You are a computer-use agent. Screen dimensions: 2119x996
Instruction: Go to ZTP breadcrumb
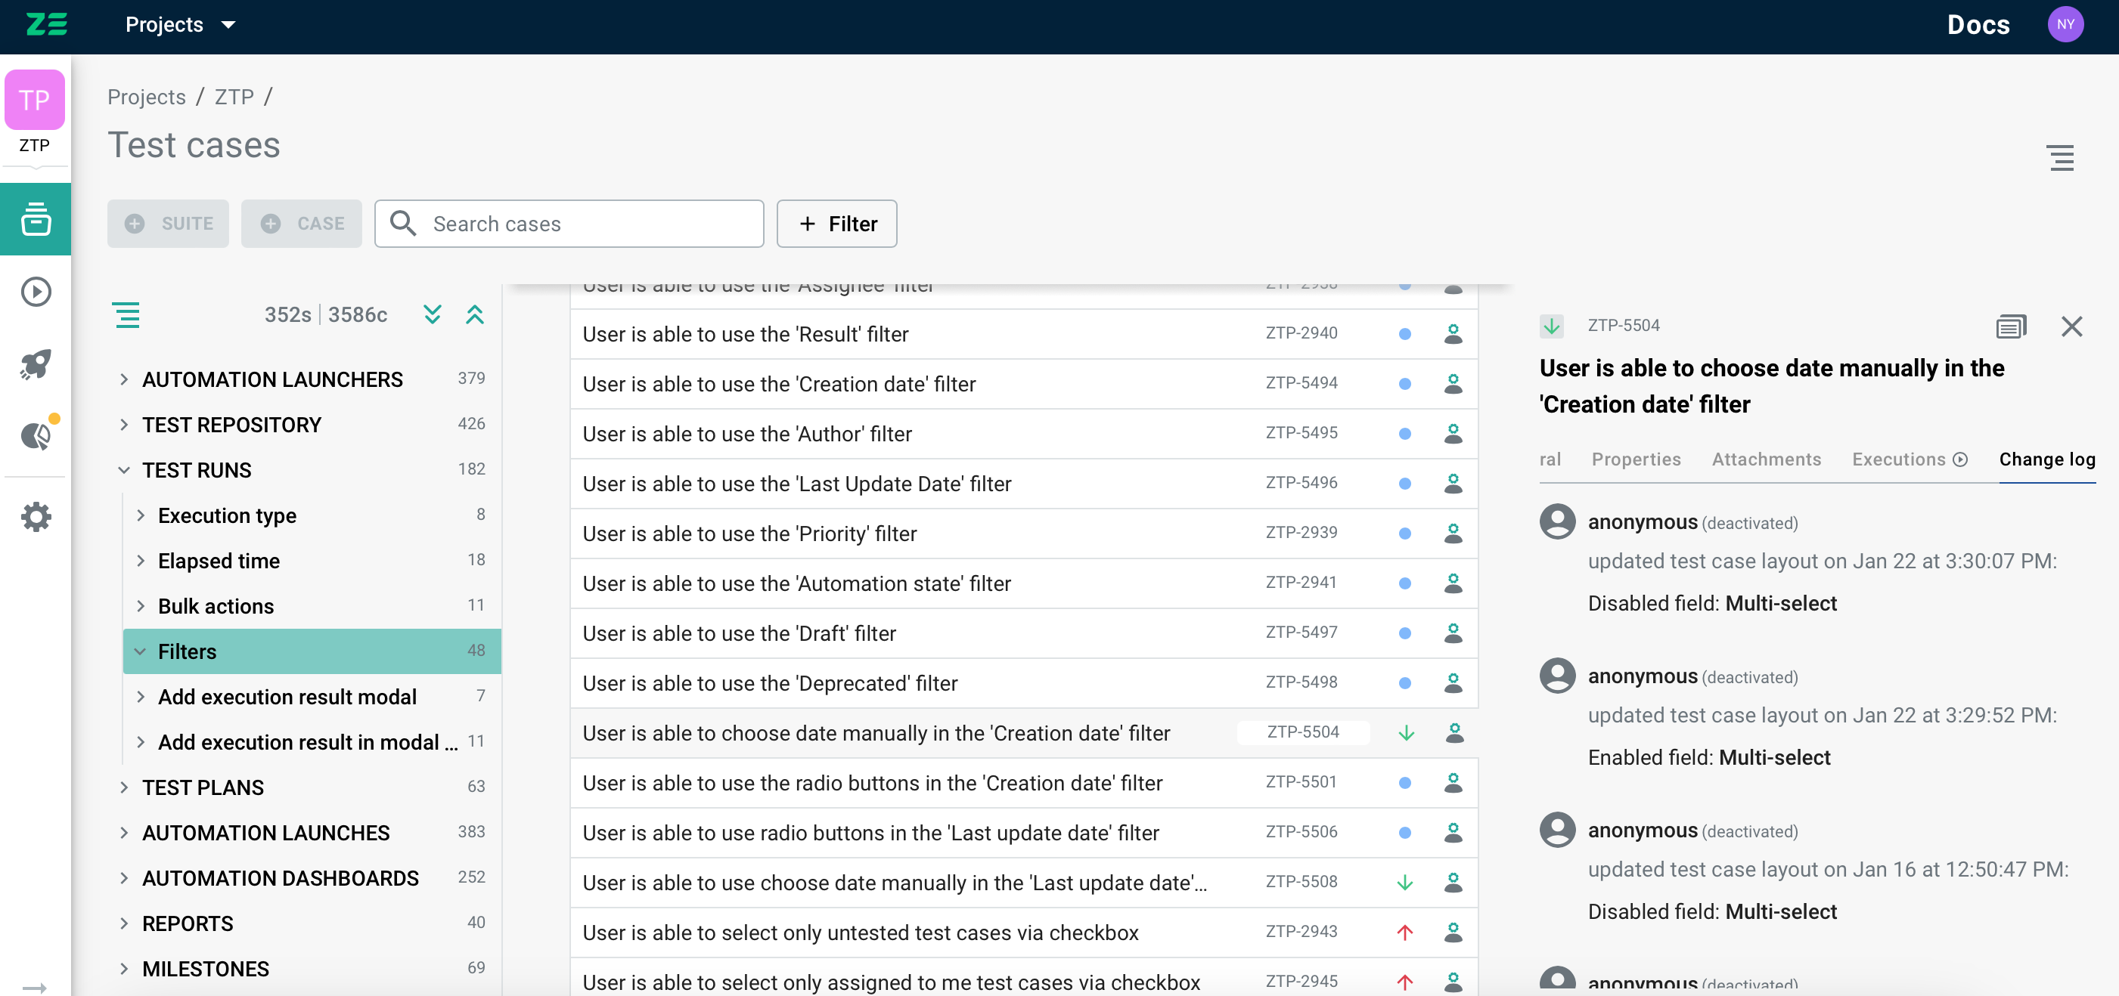234,97
